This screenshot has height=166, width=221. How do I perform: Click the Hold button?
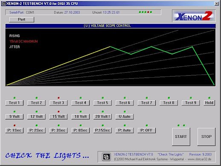(x=209, y=103)
